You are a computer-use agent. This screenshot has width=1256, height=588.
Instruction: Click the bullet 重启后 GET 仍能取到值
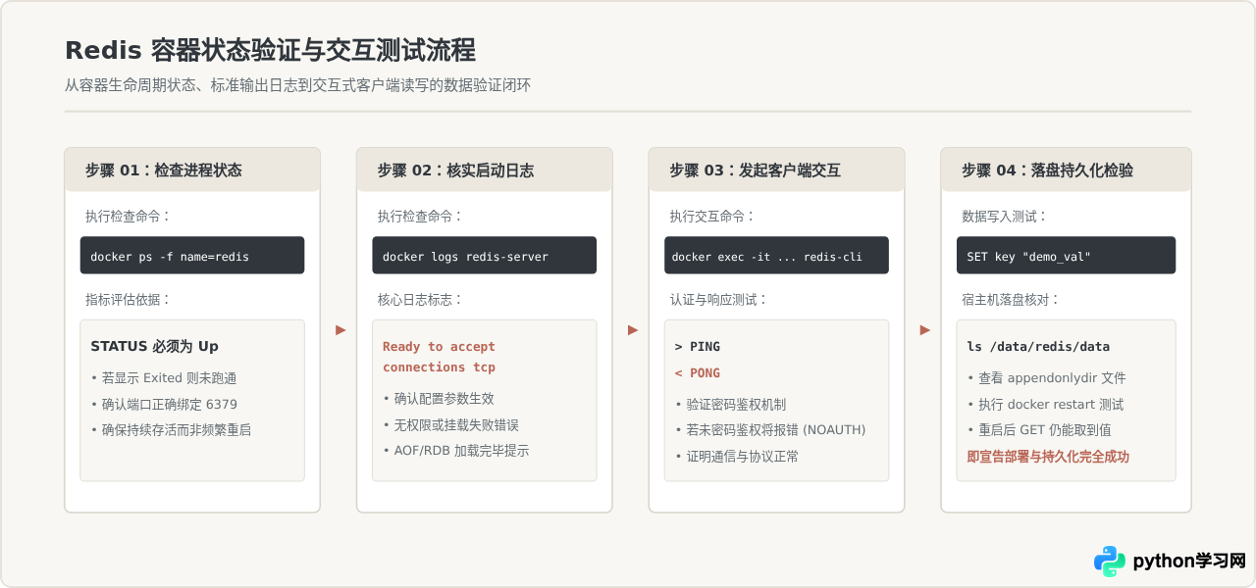pos(1039,430)
